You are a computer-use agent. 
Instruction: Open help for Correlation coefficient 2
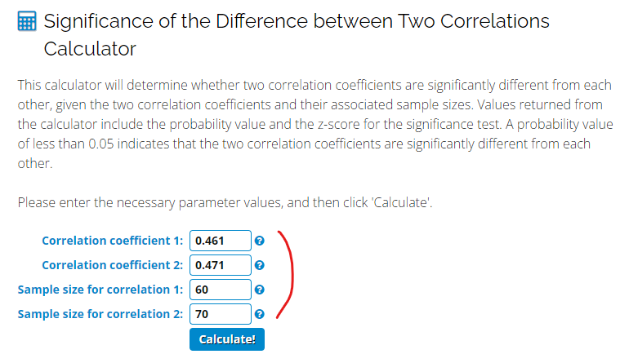259,265
